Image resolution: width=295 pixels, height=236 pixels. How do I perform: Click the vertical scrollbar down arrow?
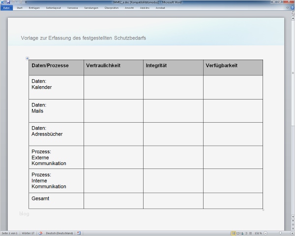click(x=293, y=217)
